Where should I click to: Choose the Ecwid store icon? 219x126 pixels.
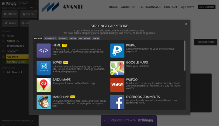[x=43, y=68]
